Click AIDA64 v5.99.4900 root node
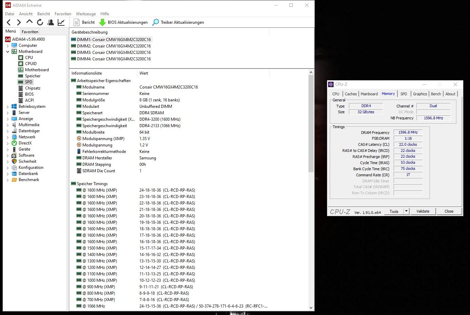 [x=29, y=39]
